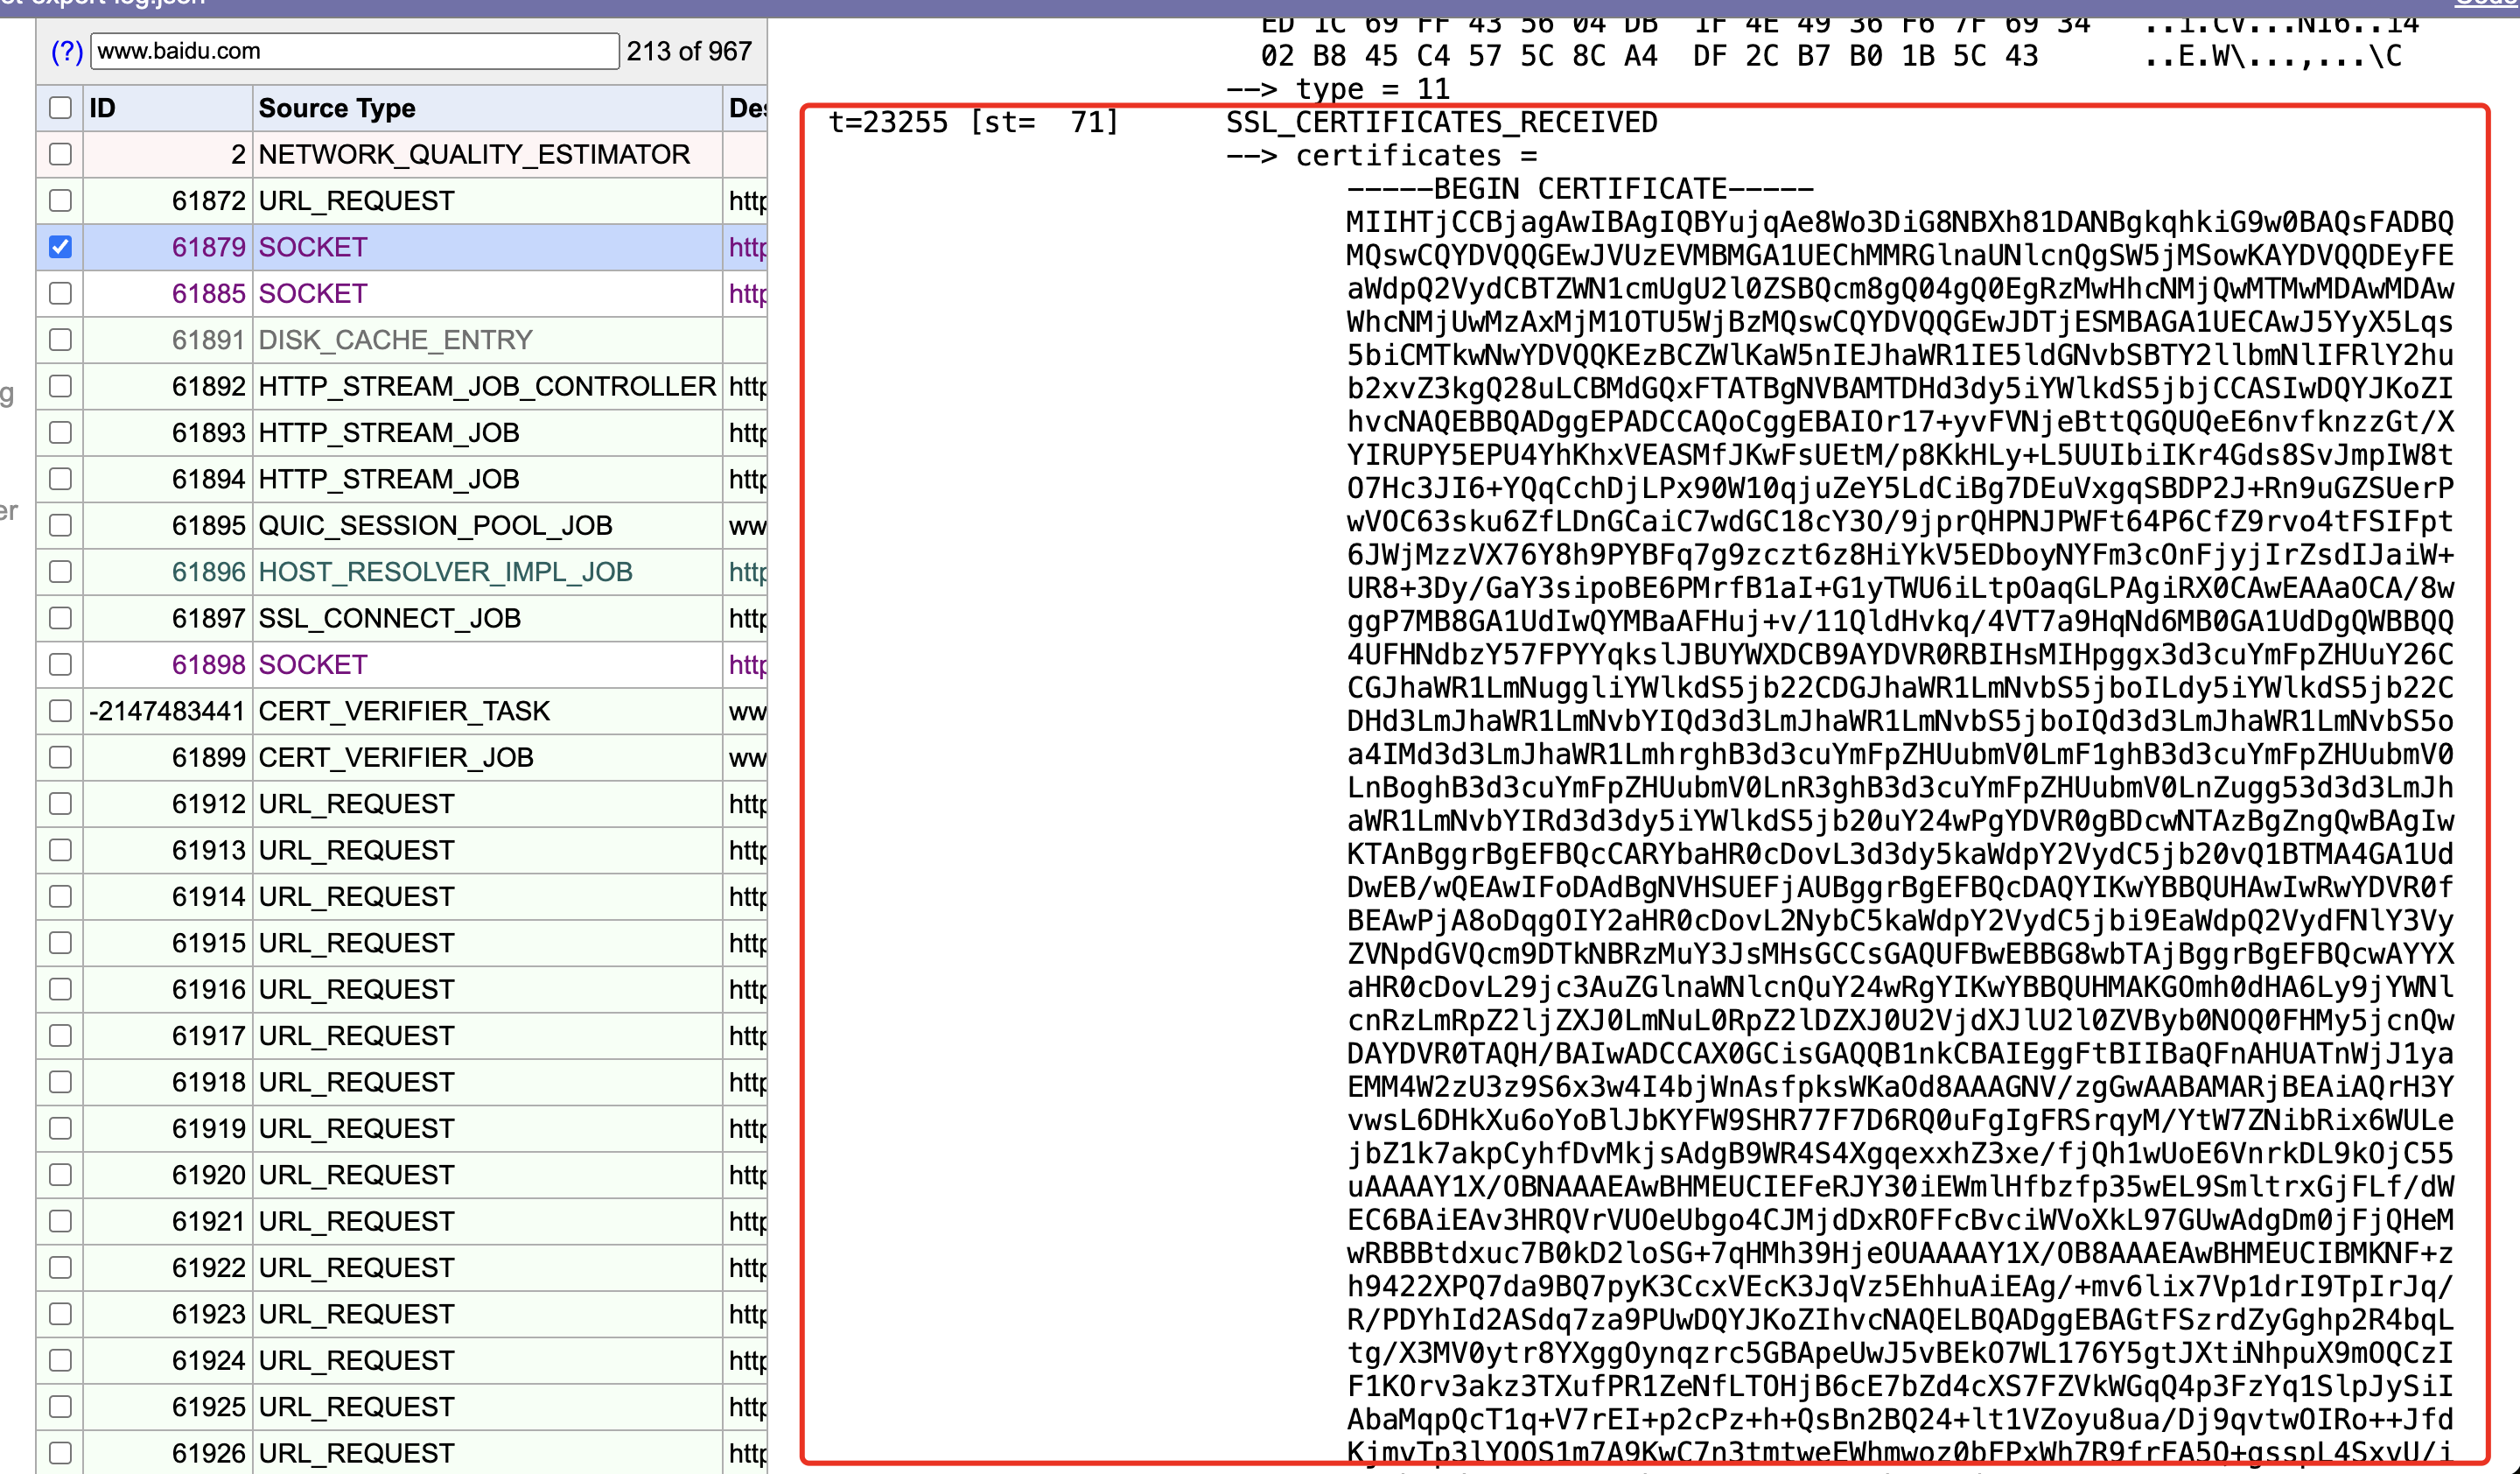2520x1474 pixels.
Task: Click the BEGIN CERTIFICATE line
Action: (x=1579, y=189)
